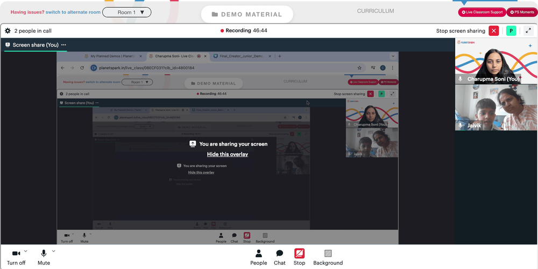Image resolution: width=538 pixels, height=269 pixels.
Task: Click Screen share (You) tab inside shared view
Action: [x=79, y=103]
